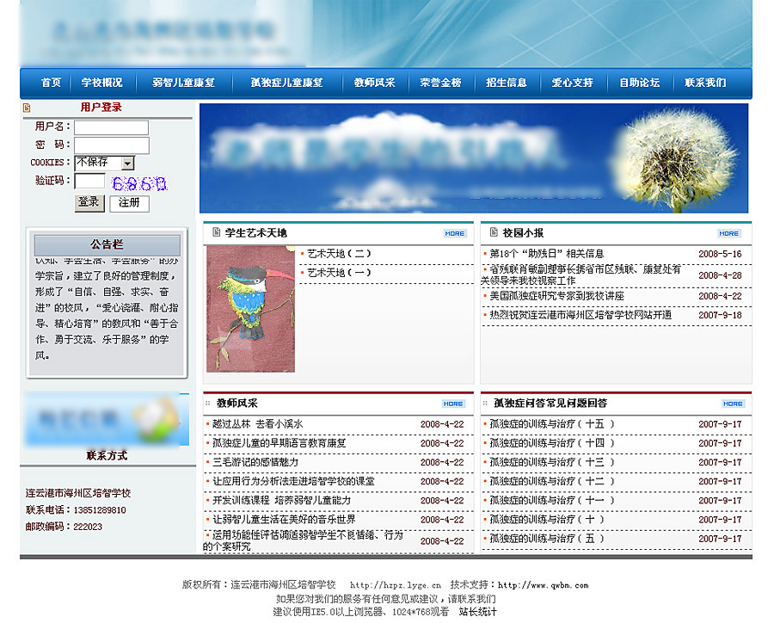Click the 注册 register button
Screen dimensions: 774x623
[129, 204]
